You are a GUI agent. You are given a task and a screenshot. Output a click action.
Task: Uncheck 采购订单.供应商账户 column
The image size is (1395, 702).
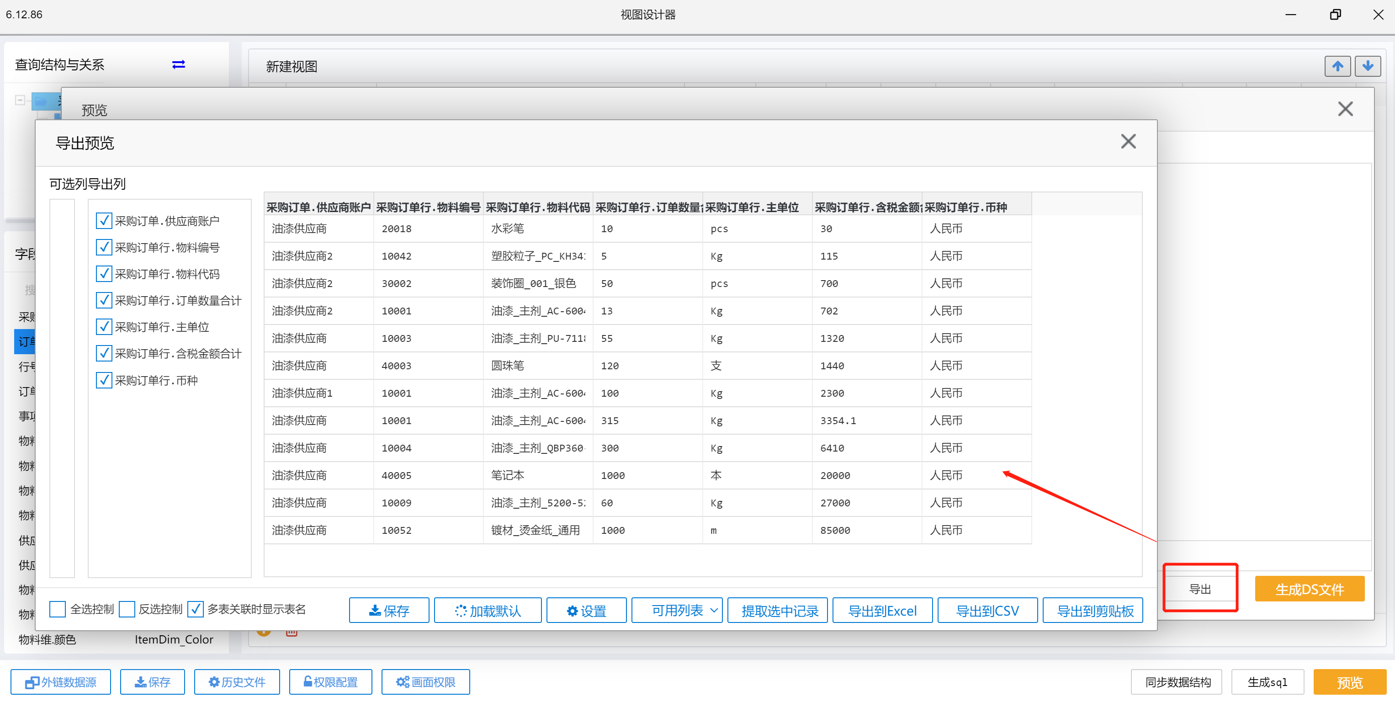tap(103, 220)
